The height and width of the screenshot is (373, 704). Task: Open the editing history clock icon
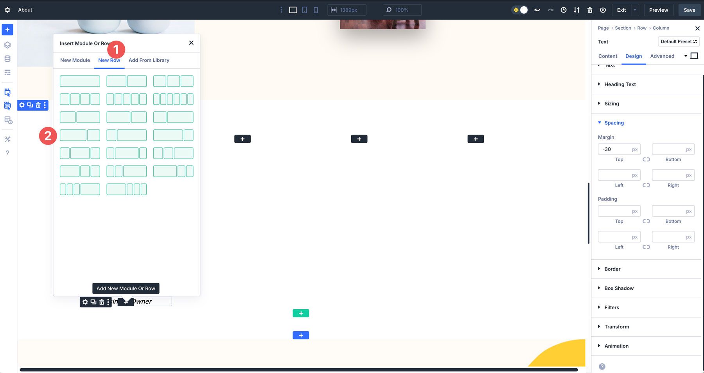coord(564,10)
